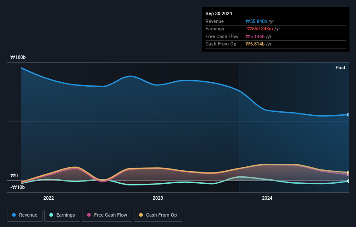356x227 pixels.
Task: Click the Free Cash Flow label in the tooltip
Action: coord(222,36)
